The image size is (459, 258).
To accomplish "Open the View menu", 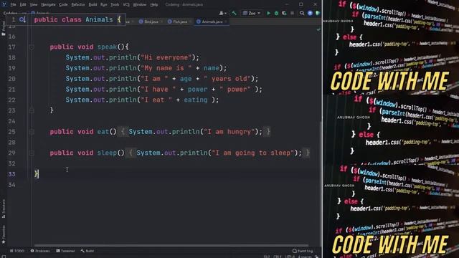I will point(34,4).
